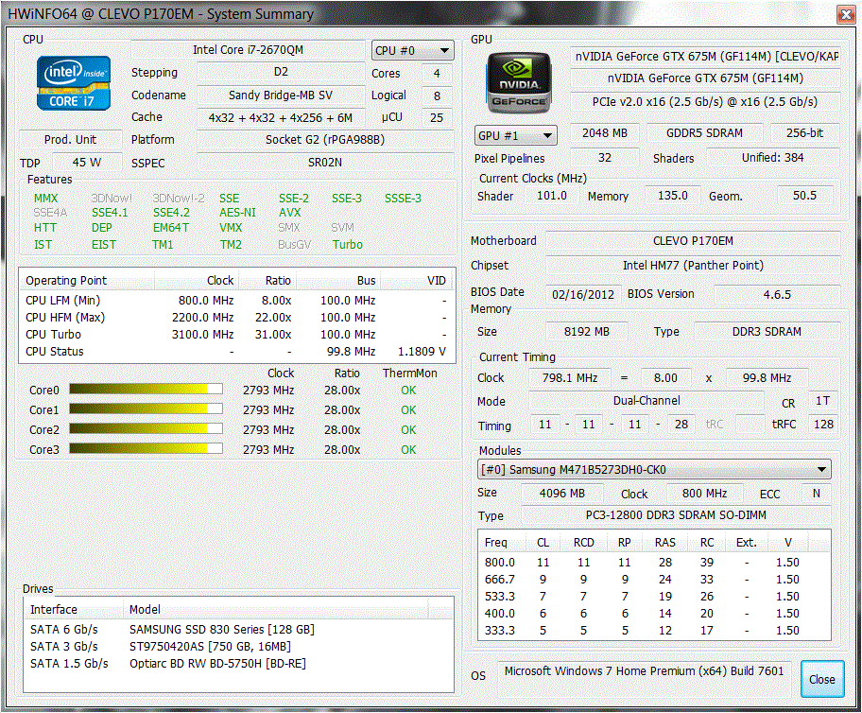
Task: Open the CPU #0 selector dropdown
Action: point(413,51)
